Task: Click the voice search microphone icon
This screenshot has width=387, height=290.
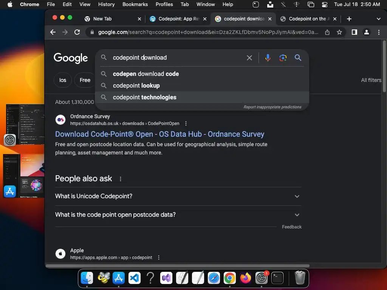Action: click(x=268, y=58)
